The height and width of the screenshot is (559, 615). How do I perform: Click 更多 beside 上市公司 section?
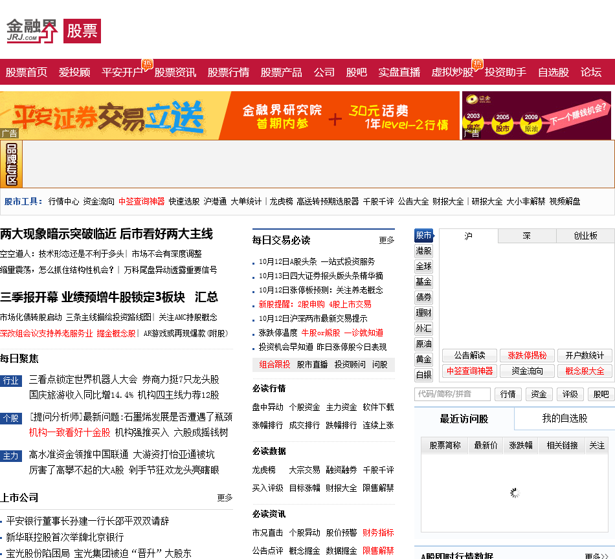tap(225, 498)
